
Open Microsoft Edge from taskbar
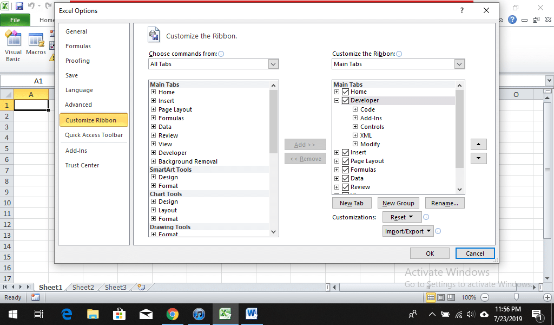67,314
